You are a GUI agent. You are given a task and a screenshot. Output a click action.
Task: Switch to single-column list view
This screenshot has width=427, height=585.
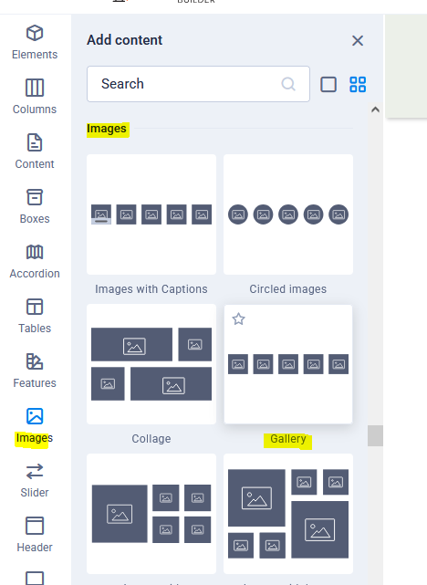[328, 84]
